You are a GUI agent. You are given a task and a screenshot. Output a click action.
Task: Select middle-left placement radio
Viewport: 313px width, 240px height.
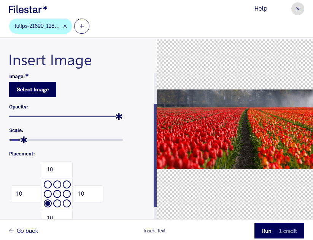tap(48, 194)
